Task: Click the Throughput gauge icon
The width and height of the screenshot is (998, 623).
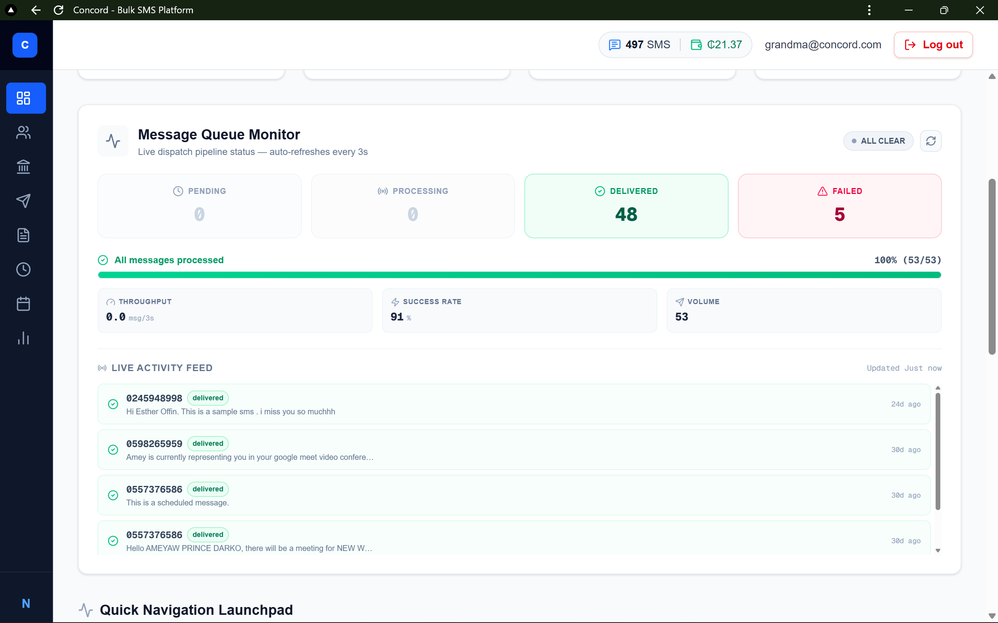Action: click(111, 302)
